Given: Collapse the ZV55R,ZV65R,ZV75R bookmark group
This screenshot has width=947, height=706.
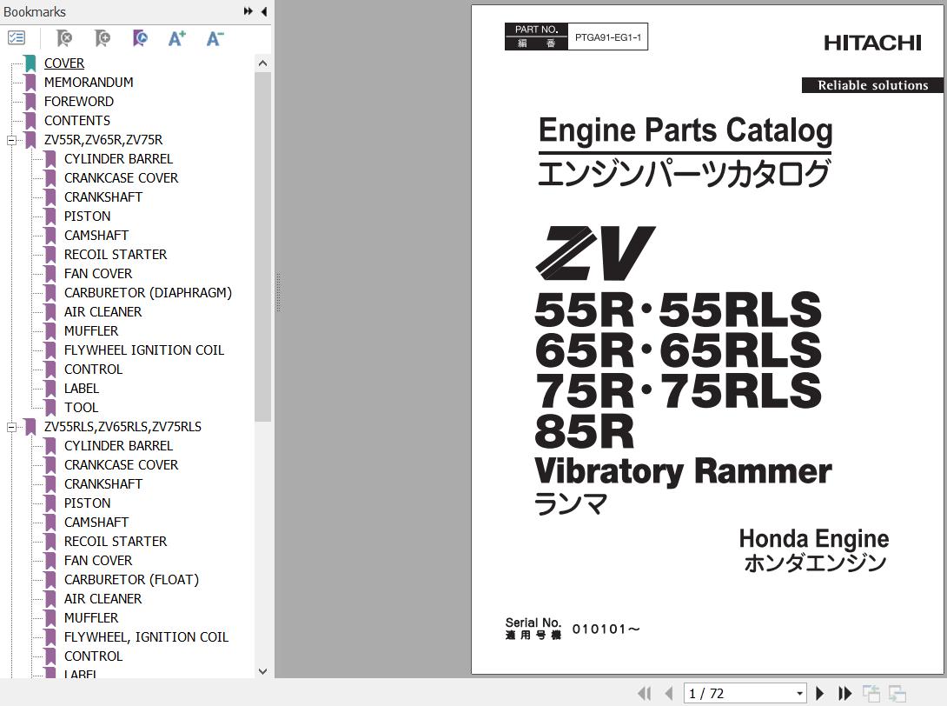Looking at the screenshot, I should click(12, 140).
